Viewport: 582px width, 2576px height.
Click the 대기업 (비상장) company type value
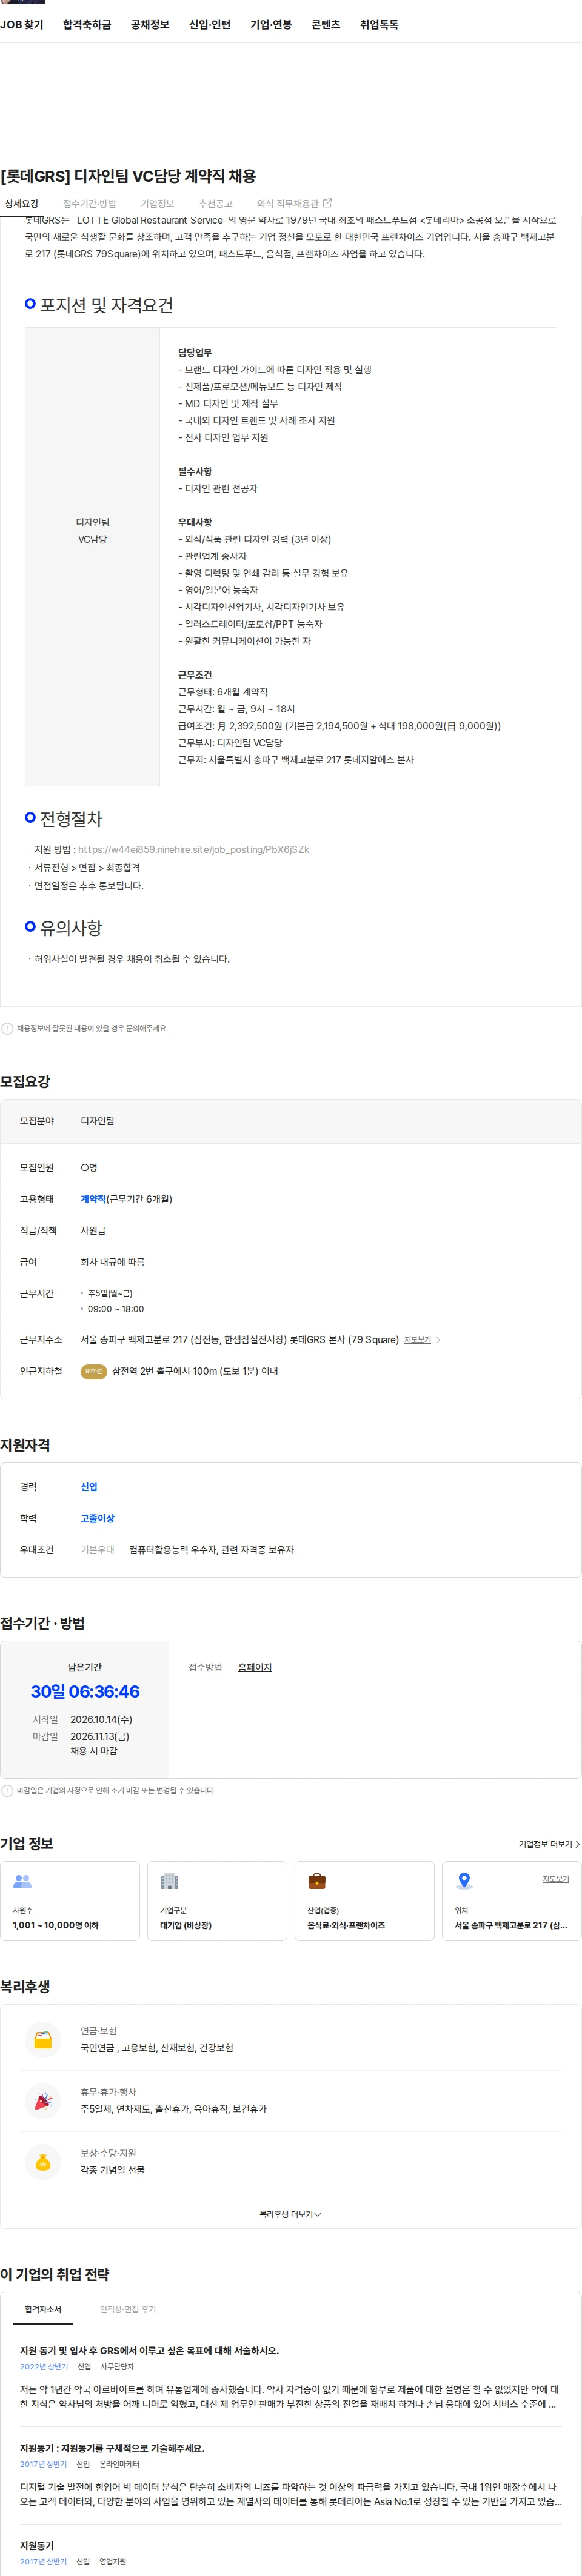pyautogui.click(x=186, y=1925)
